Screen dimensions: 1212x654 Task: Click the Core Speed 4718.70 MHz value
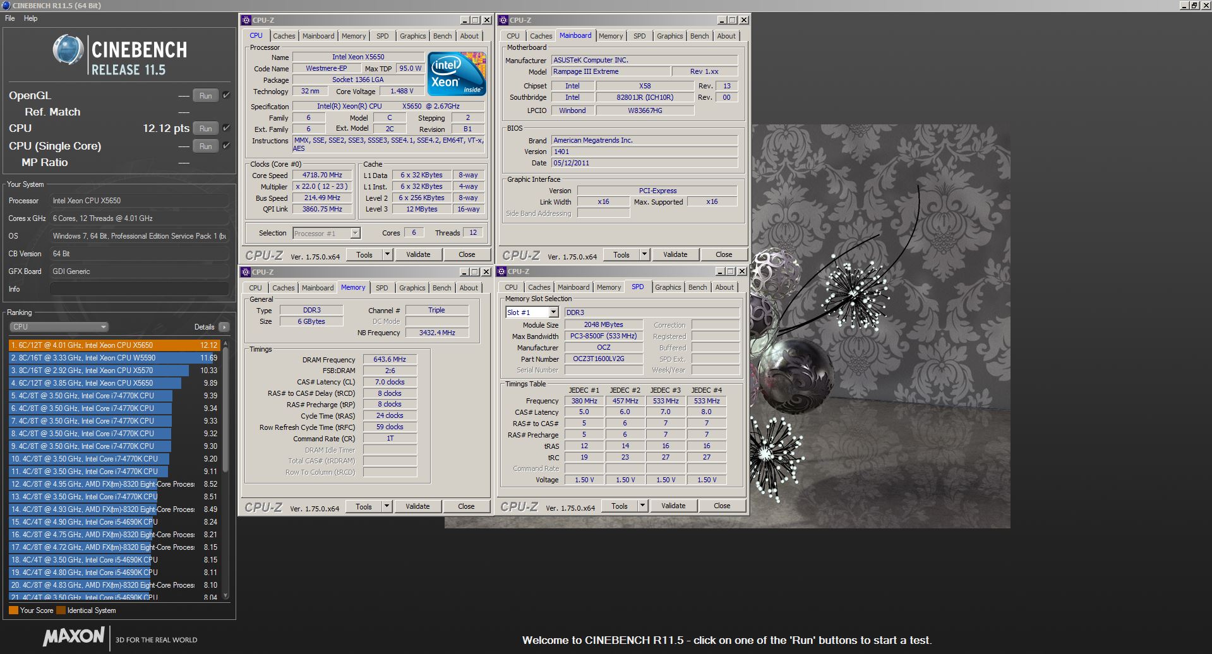click(x=322, y=175)
